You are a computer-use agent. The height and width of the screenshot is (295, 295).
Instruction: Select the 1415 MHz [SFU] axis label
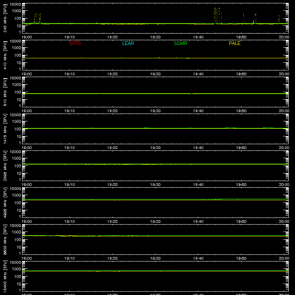[5, 129]
